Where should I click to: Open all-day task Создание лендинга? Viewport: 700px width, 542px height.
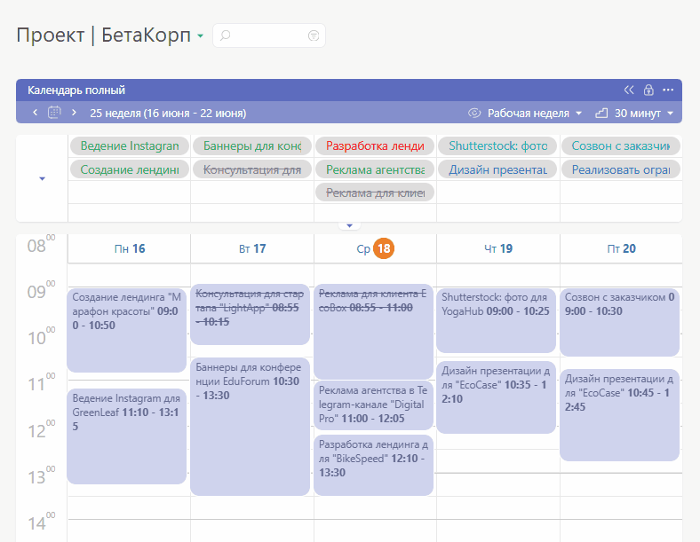(x=130, y=169)
